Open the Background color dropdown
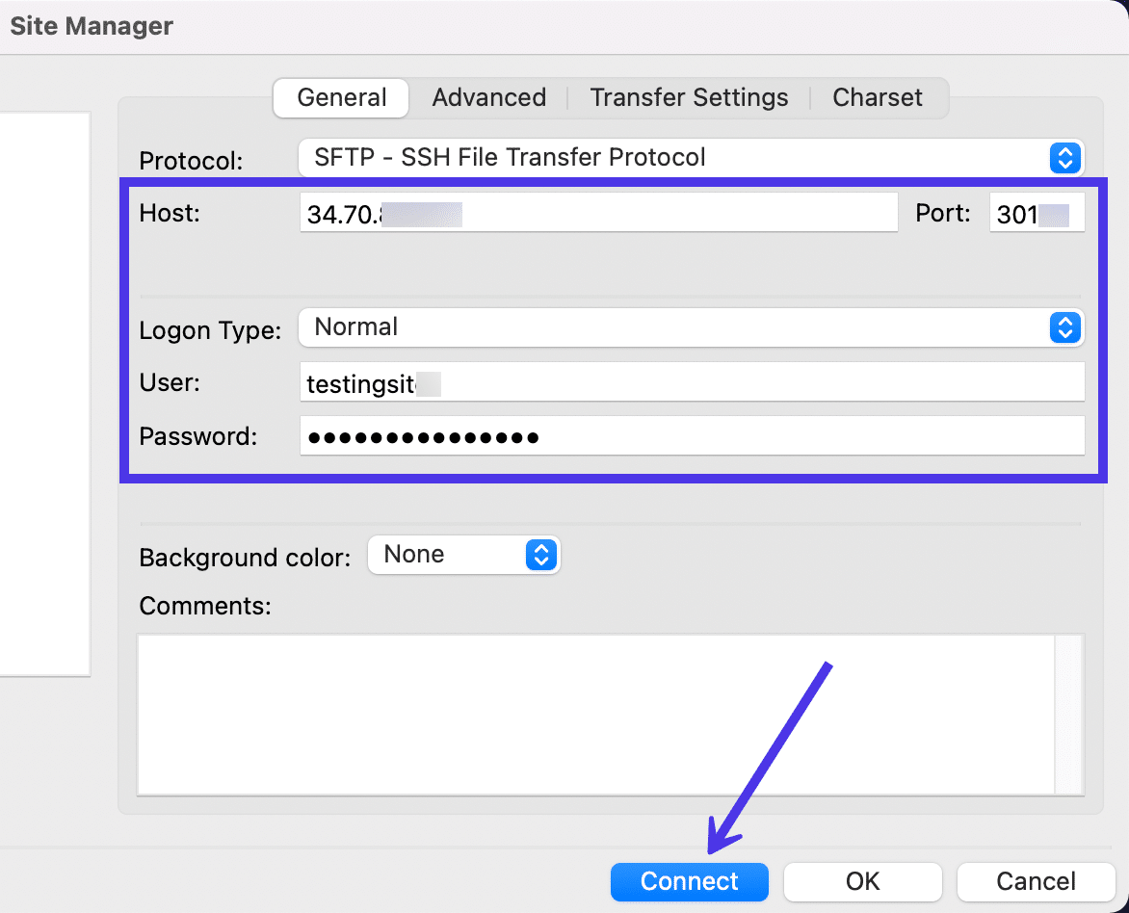 pos(453,555)
